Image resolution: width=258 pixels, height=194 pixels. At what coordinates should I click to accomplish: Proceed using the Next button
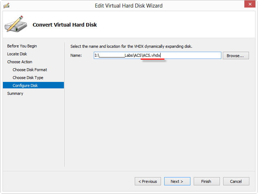[177, 181]
